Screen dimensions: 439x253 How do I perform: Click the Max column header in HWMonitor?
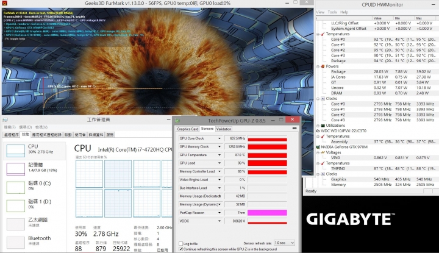(427, 18)
